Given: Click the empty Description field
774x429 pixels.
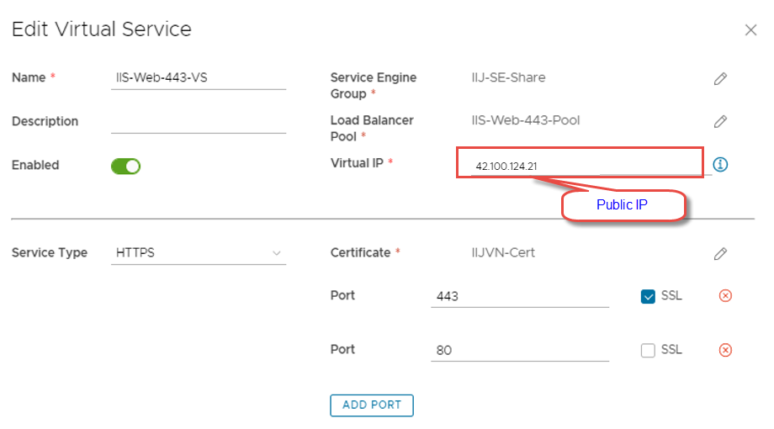Looking at the screenshot, I should [x=198, y=122].
